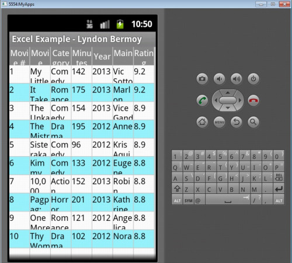Toggle the keyboard shift key
Image resolution: width=292 pixels, height=263 pixels.
[x=177, y=189]
